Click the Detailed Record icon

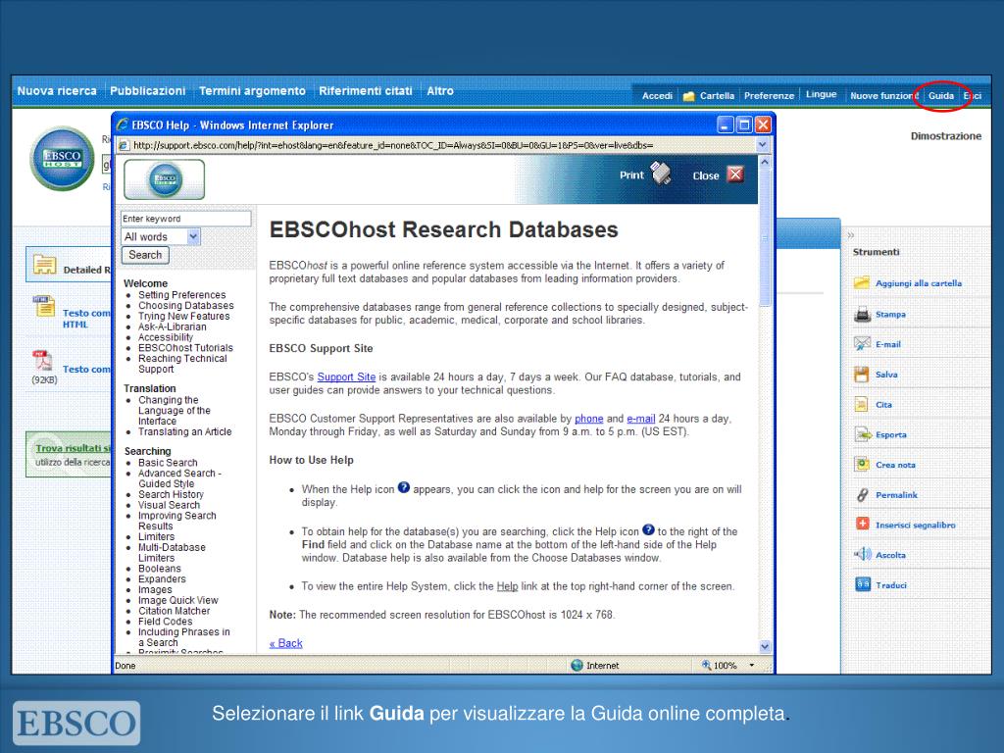[x=44, y=264]
